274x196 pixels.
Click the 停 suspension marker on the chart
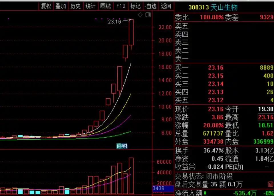click(x=119, y=146)
